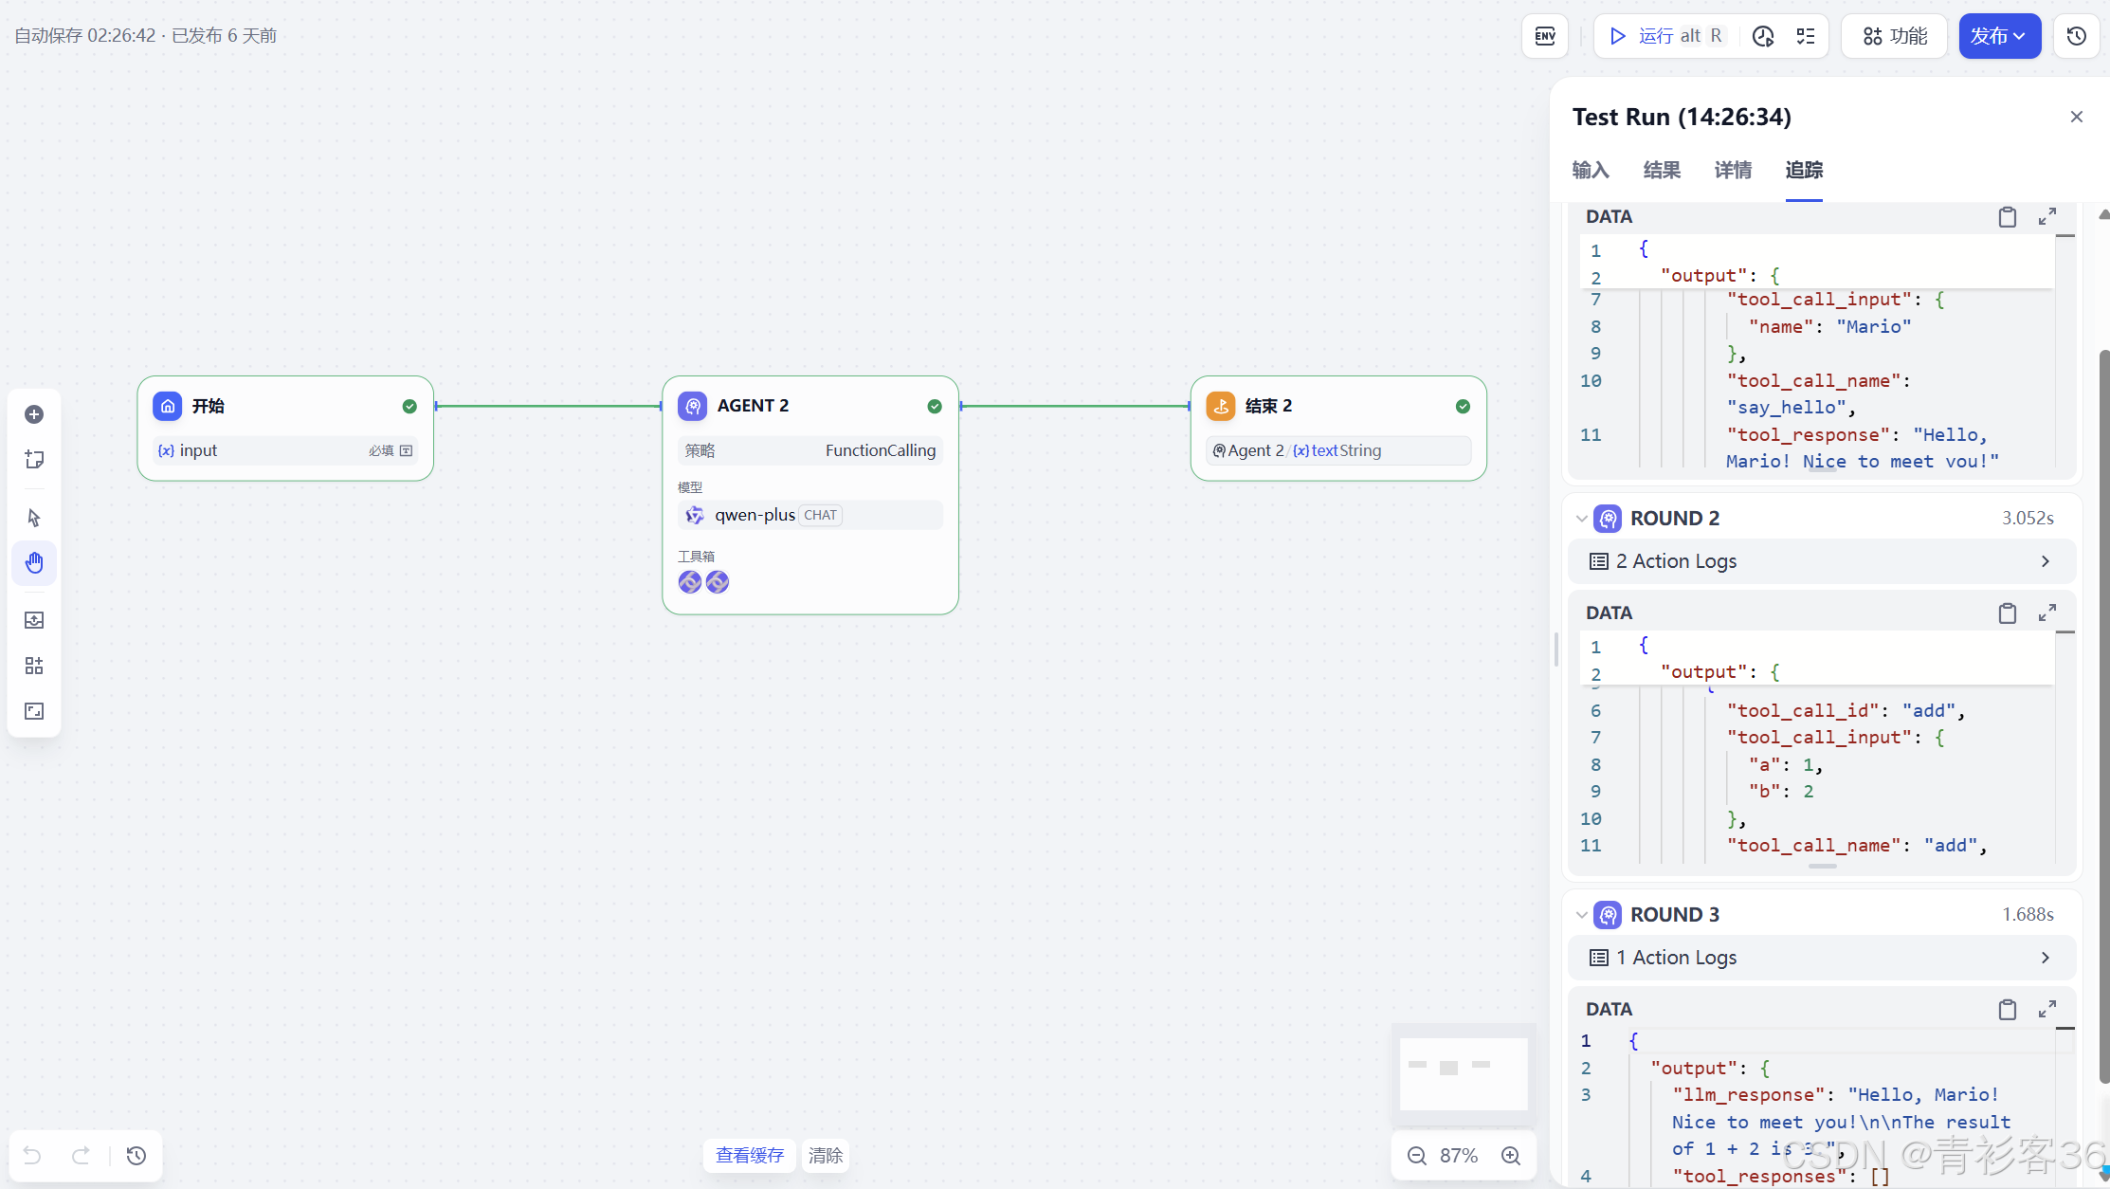
Task: Switch to the 详情 tab
Action: coord(1733,170)
